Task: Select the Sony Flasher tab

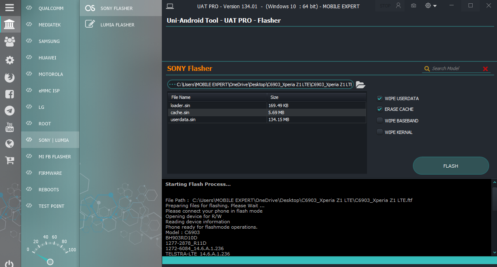Action: coord(121,8)
